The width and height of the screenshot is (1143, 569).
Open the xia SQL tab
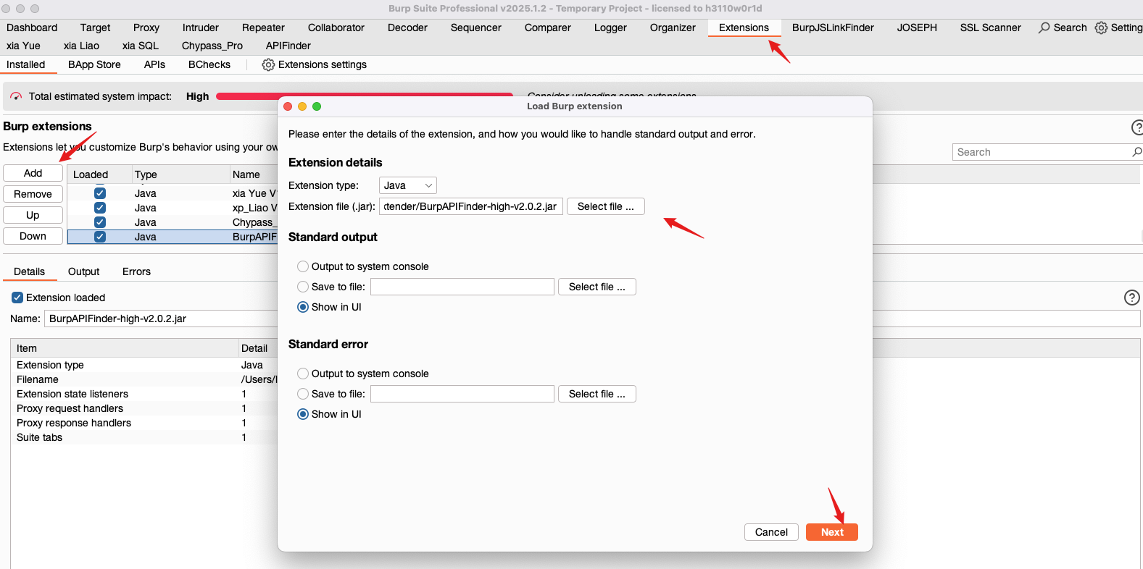click(141, 46)
